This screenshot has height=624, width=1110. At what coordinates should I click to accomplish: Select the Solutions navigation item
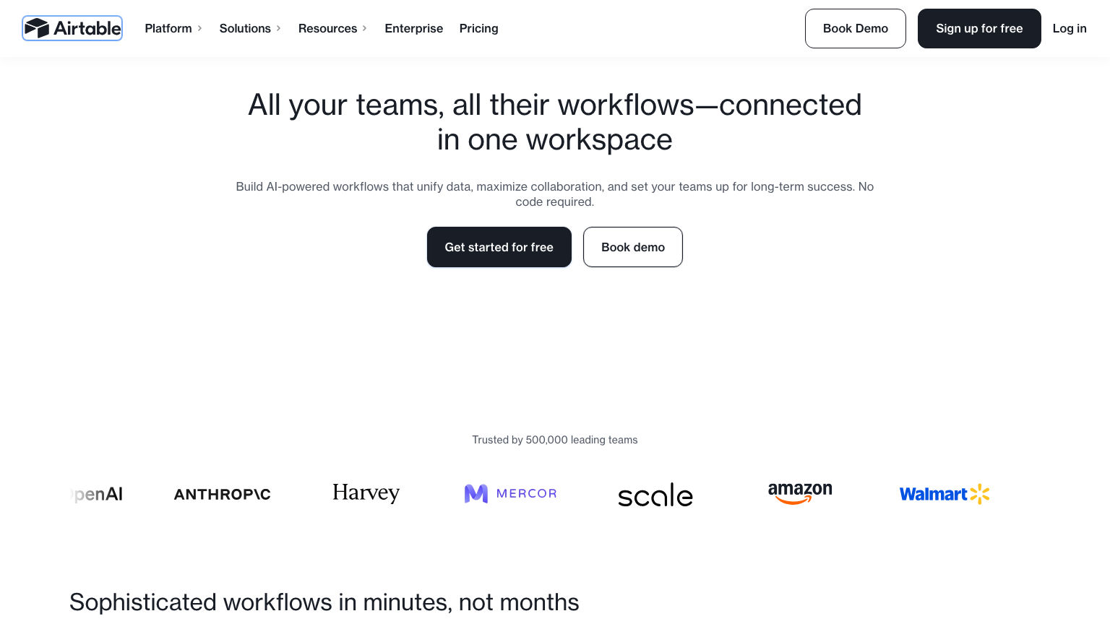(x=245, y=29)
